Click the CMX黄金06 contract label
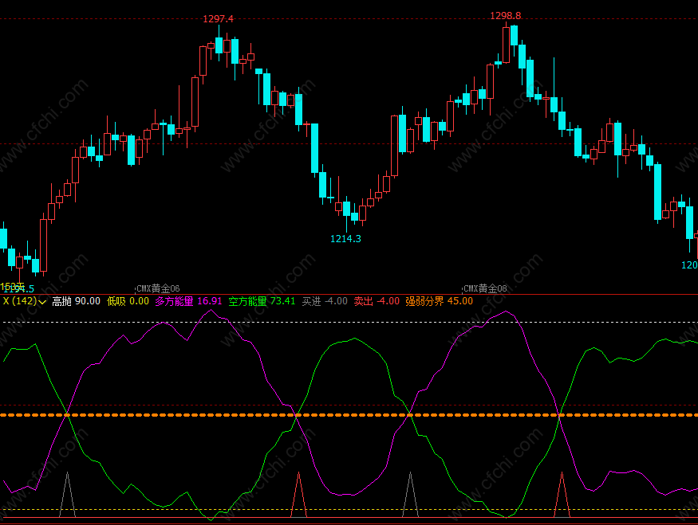Image resolution: width=698 pixels, height=525 pixels. 159,288
